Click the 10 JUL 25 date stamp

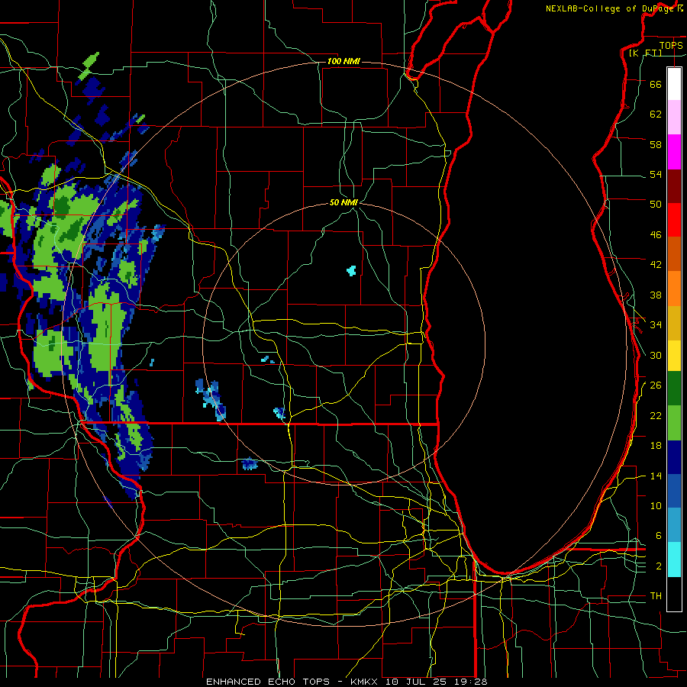418,682
